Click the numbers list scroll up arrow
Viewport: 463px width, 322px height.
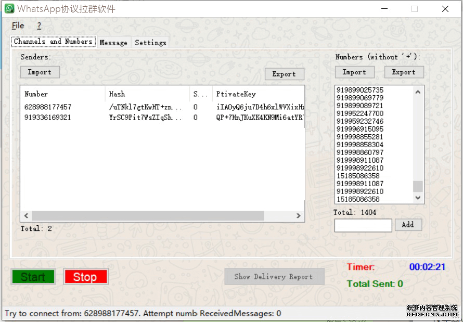418,92
